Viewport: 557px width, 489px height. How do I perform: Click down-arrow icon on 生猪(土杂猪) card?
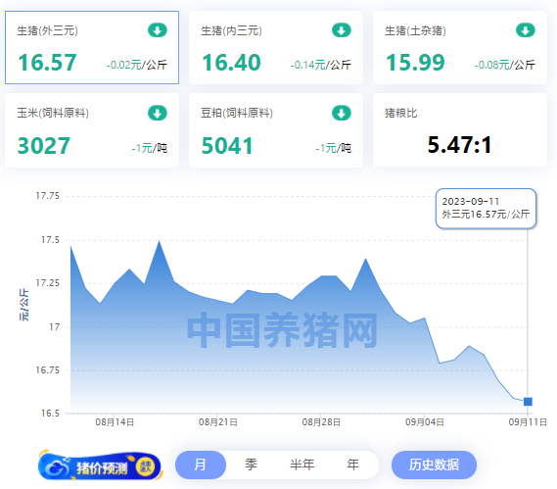pos(526,30)
